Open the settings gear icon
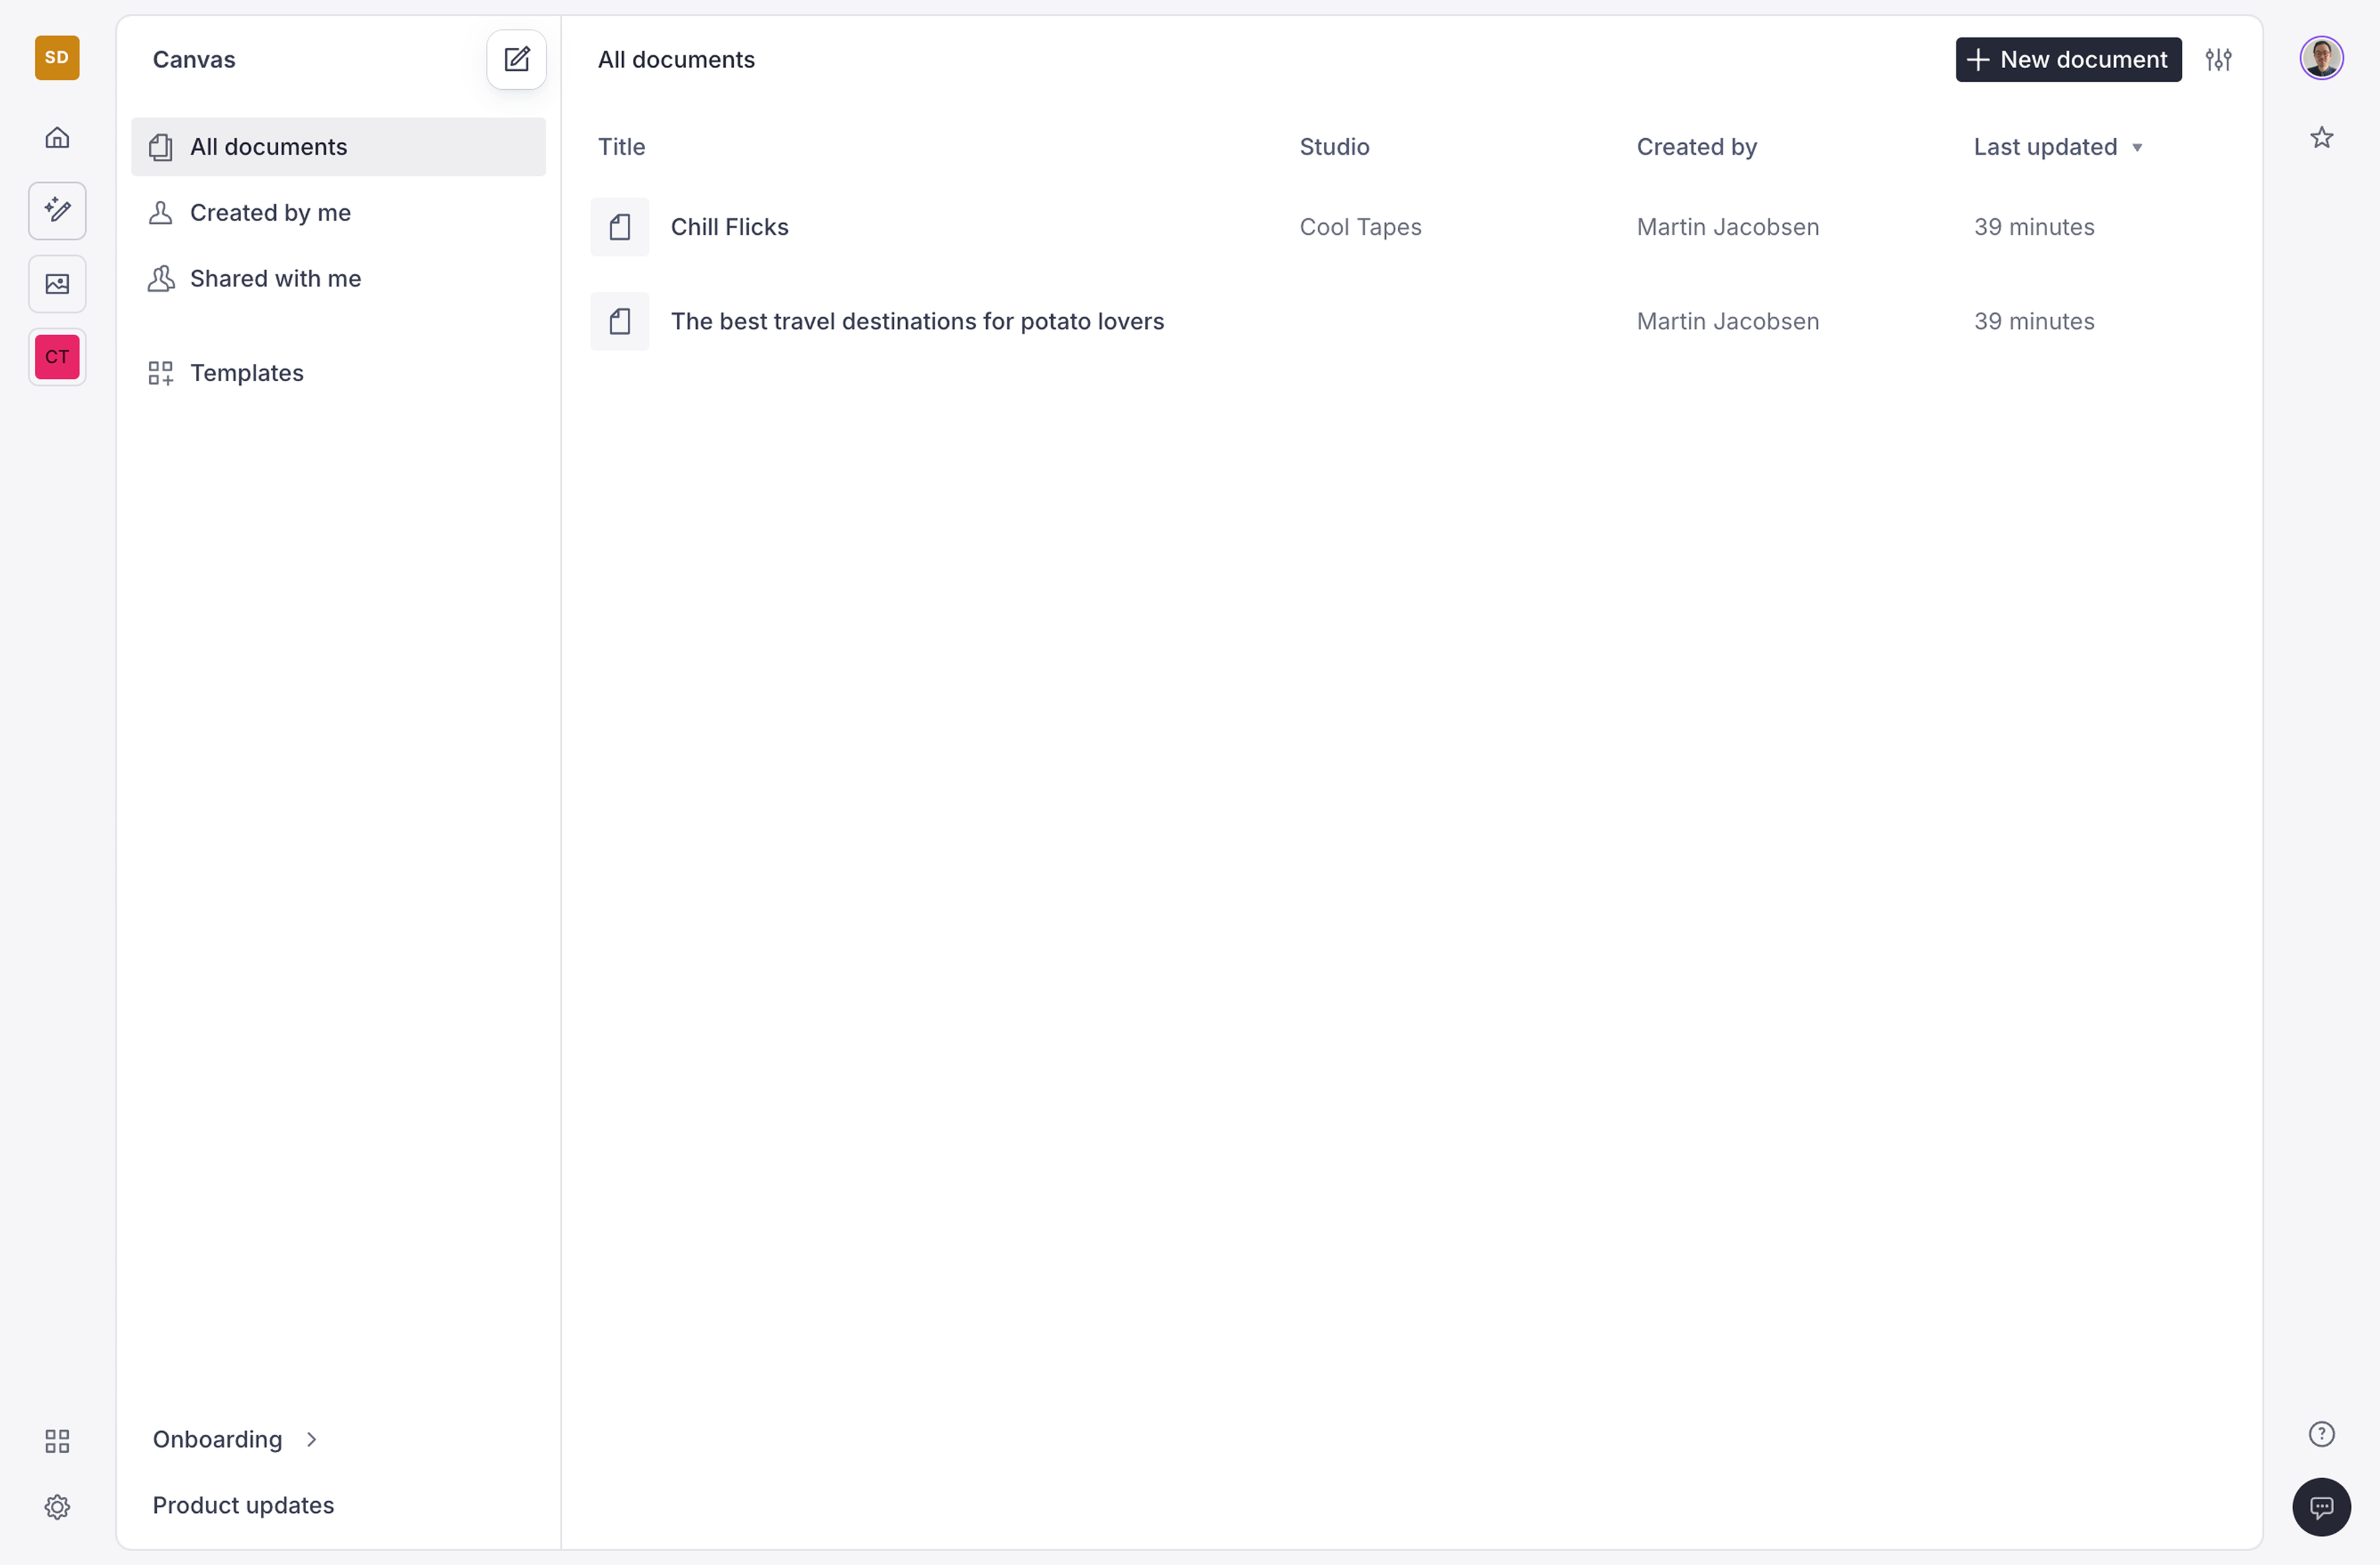This screenshot has width=2380, height=1565. click(57, 1506)
